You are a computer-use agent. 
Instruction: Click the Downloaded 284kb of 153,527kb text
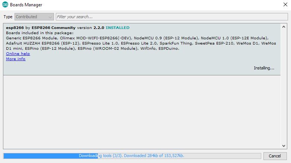(x=154, y=156)
